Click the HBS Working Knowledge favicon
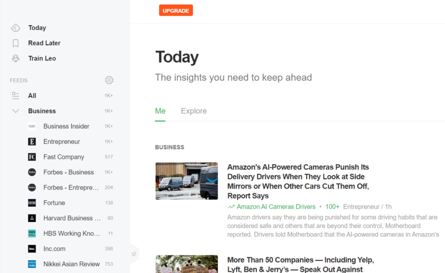The image size is (445, 273). [32, 234]
